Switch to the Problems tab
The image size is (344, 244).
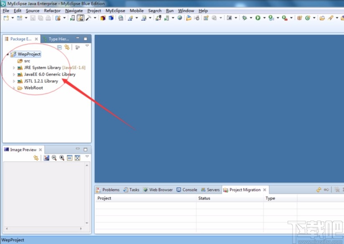pyautogui.click(x=108, y=190)
